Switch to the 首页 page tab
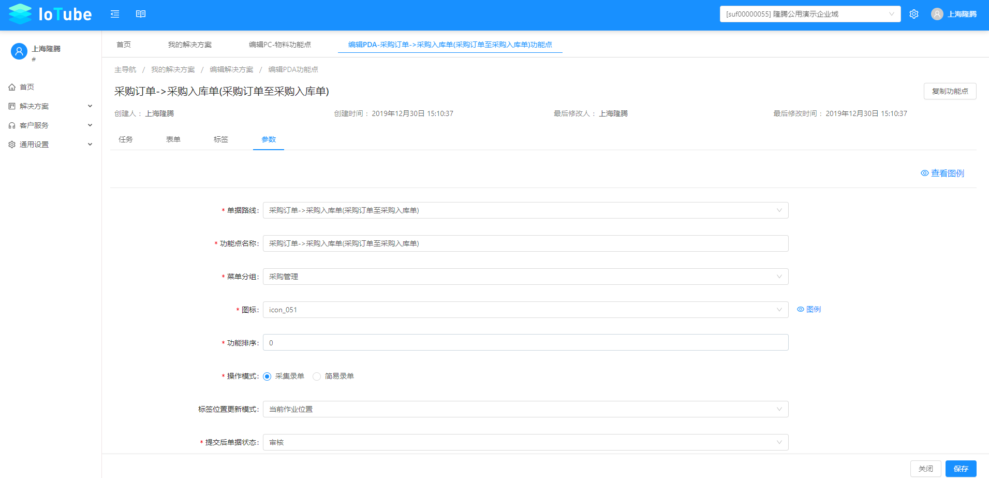 (x=124, y=45)
